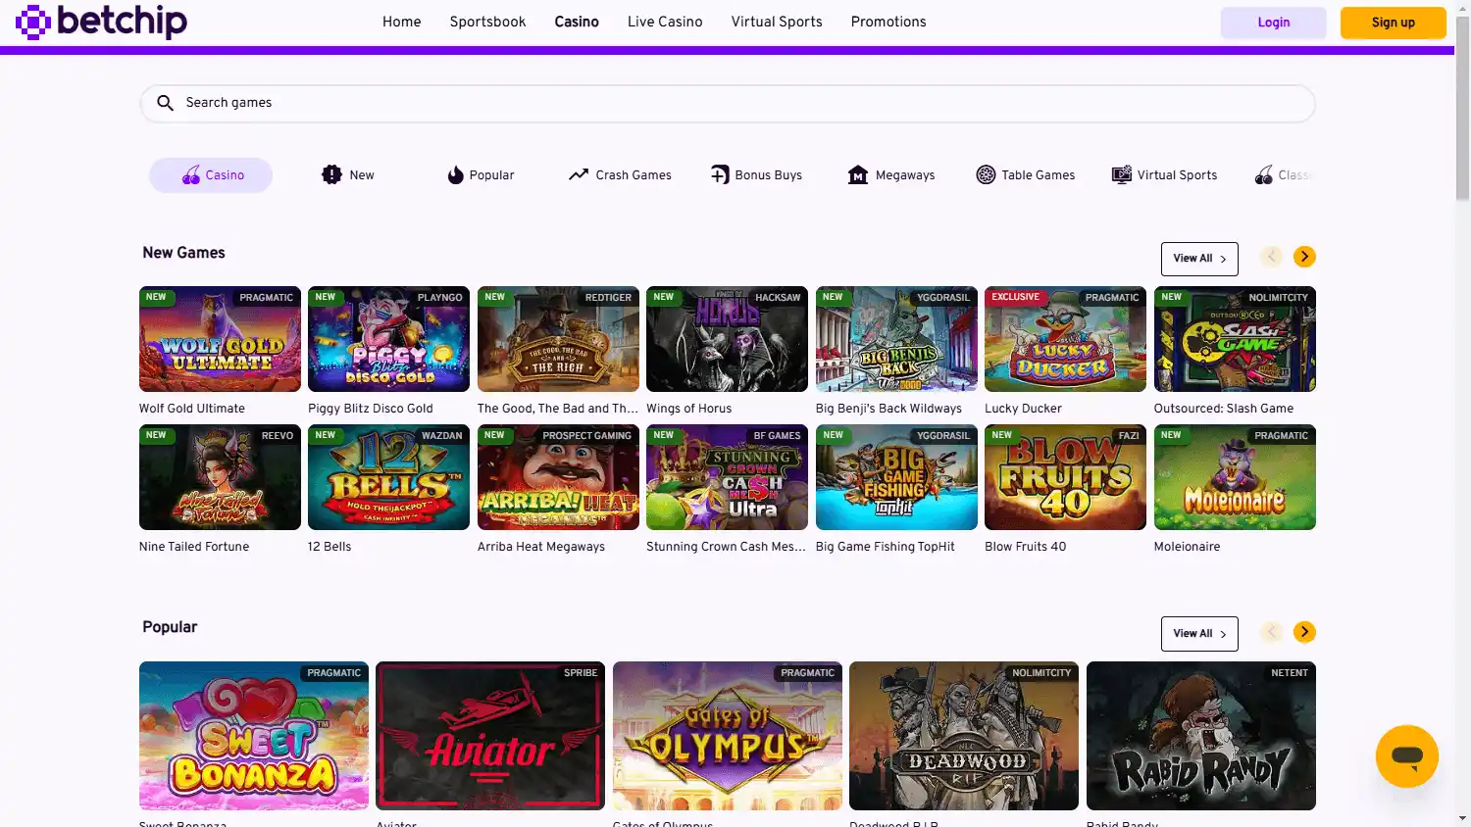Open Blow Fruits 40 thumbnail
Image resolution: width=1471 pixels, height=827 pixels.
(x=1066, y=477)
